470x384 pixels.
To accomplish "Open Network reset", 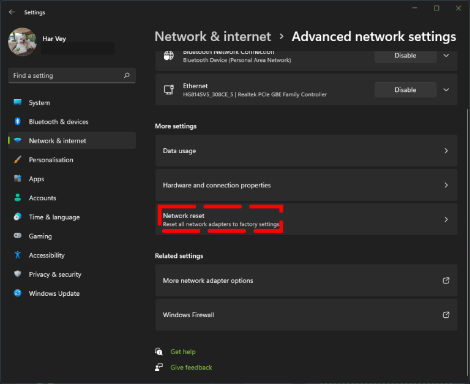I will click(x=307, y=219).
